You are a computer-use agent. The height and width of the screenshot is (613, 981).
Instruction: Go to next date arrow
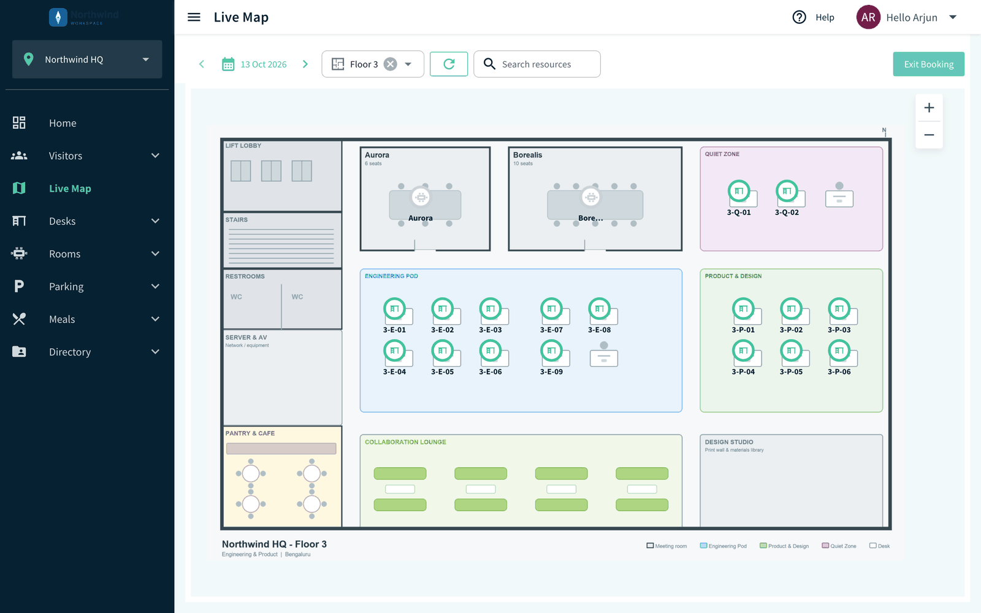coord(305,64)
